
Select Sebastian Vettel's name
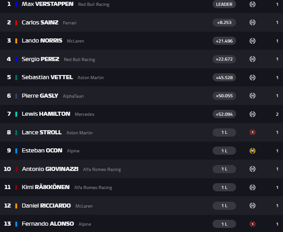47,77
